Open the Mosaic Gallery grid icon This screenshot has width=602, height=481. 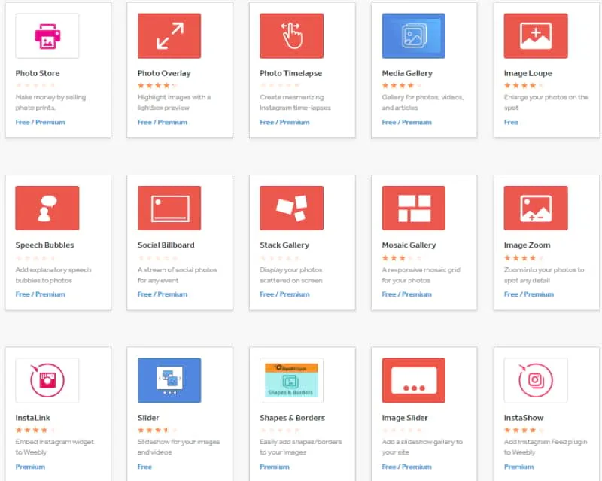[413, 208]
